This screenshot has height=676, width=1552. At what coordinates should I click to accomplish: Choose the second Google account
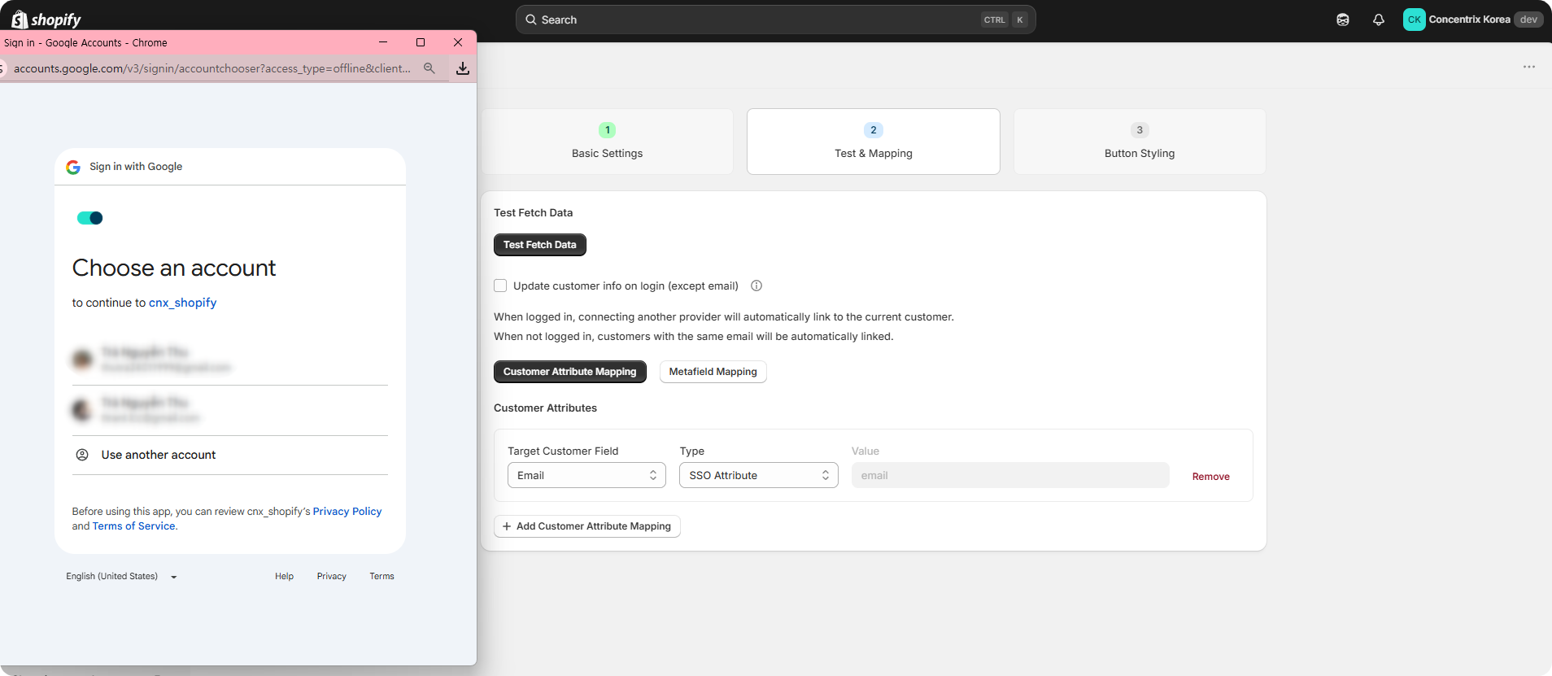click(x=230, y=410)
